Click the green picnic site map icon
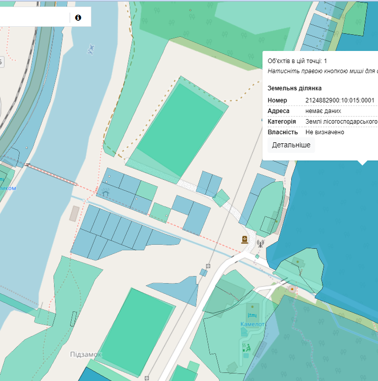The image size is (378, 381). point(247,347)
